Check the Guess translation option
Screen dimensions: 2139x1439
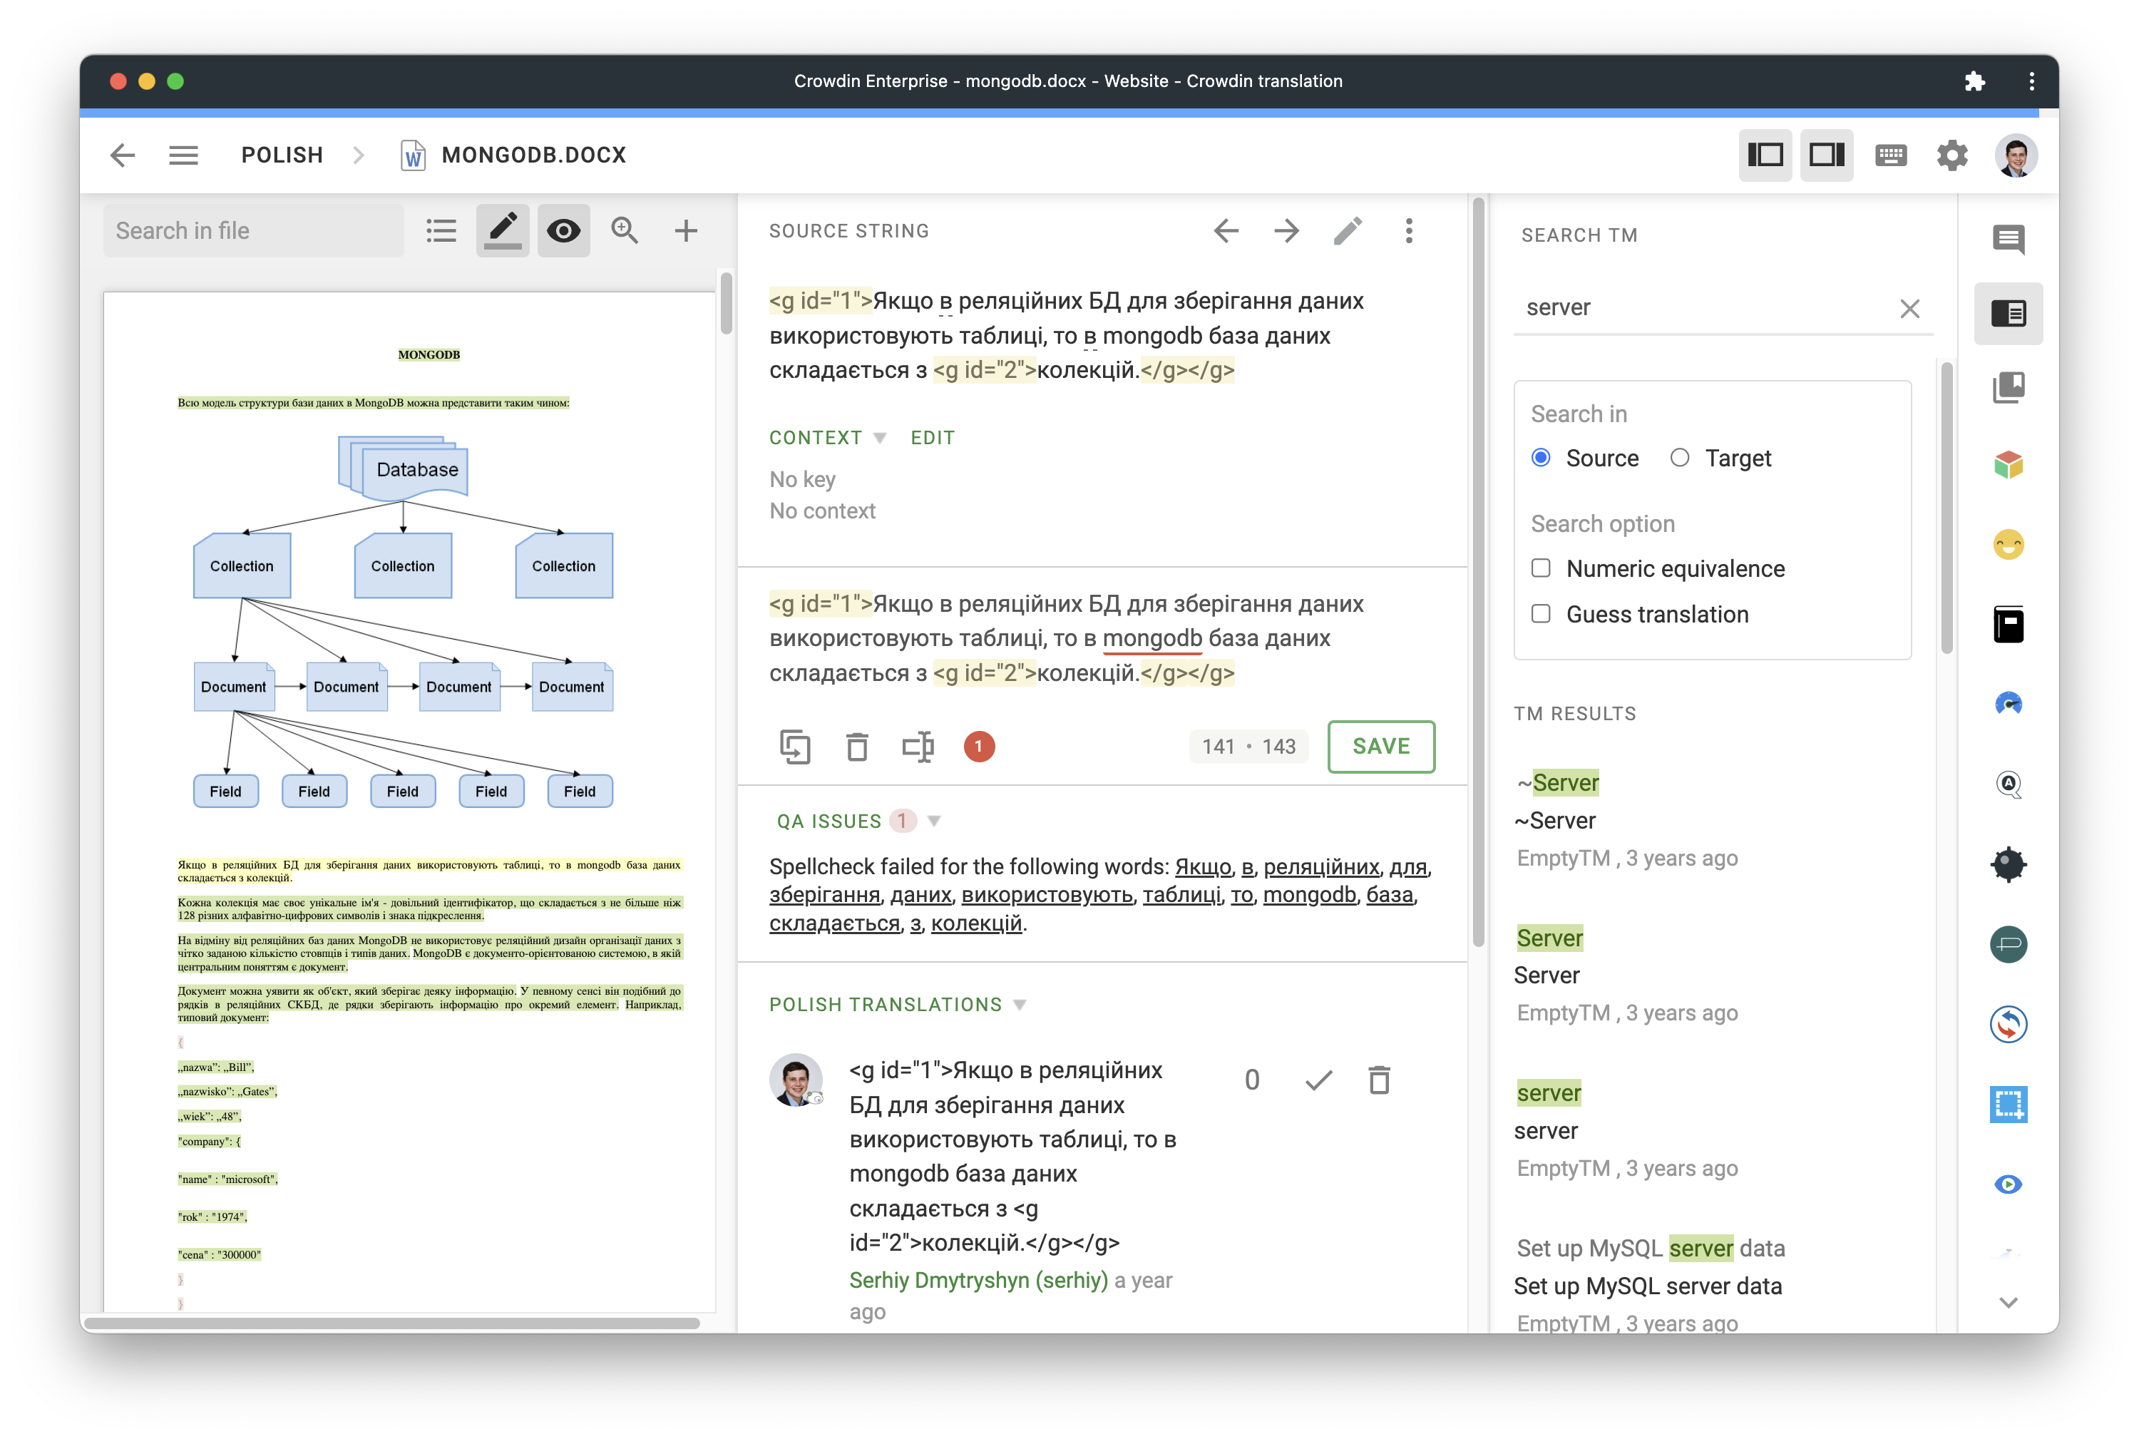tap(1541, 614)
